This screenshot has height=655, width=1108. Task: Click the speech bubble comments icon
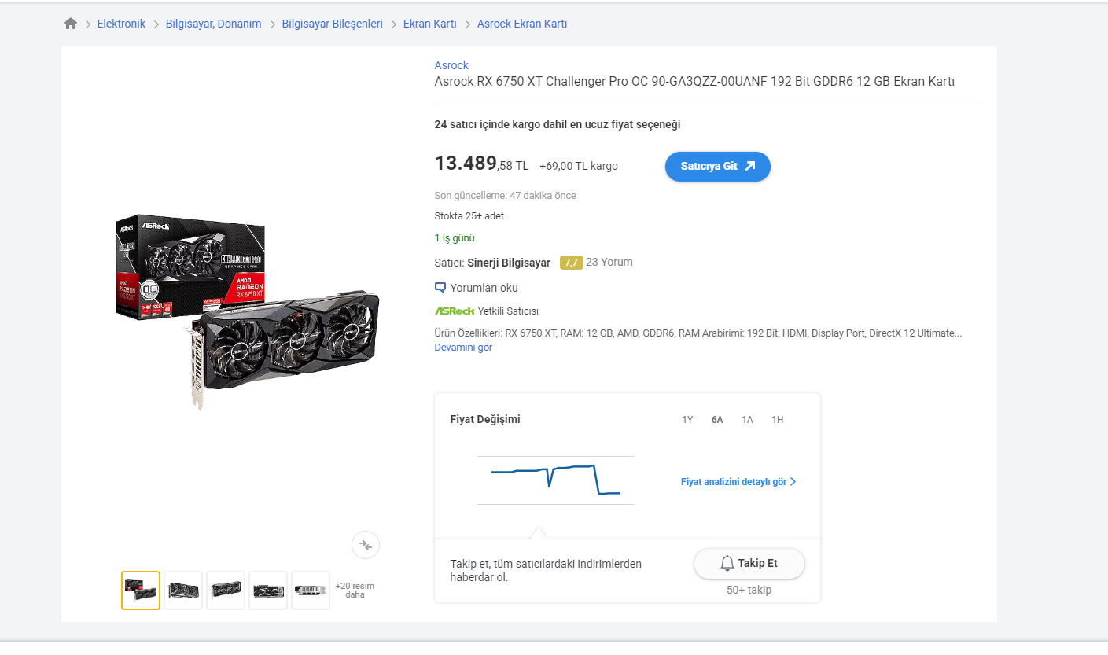coord(440,288)
